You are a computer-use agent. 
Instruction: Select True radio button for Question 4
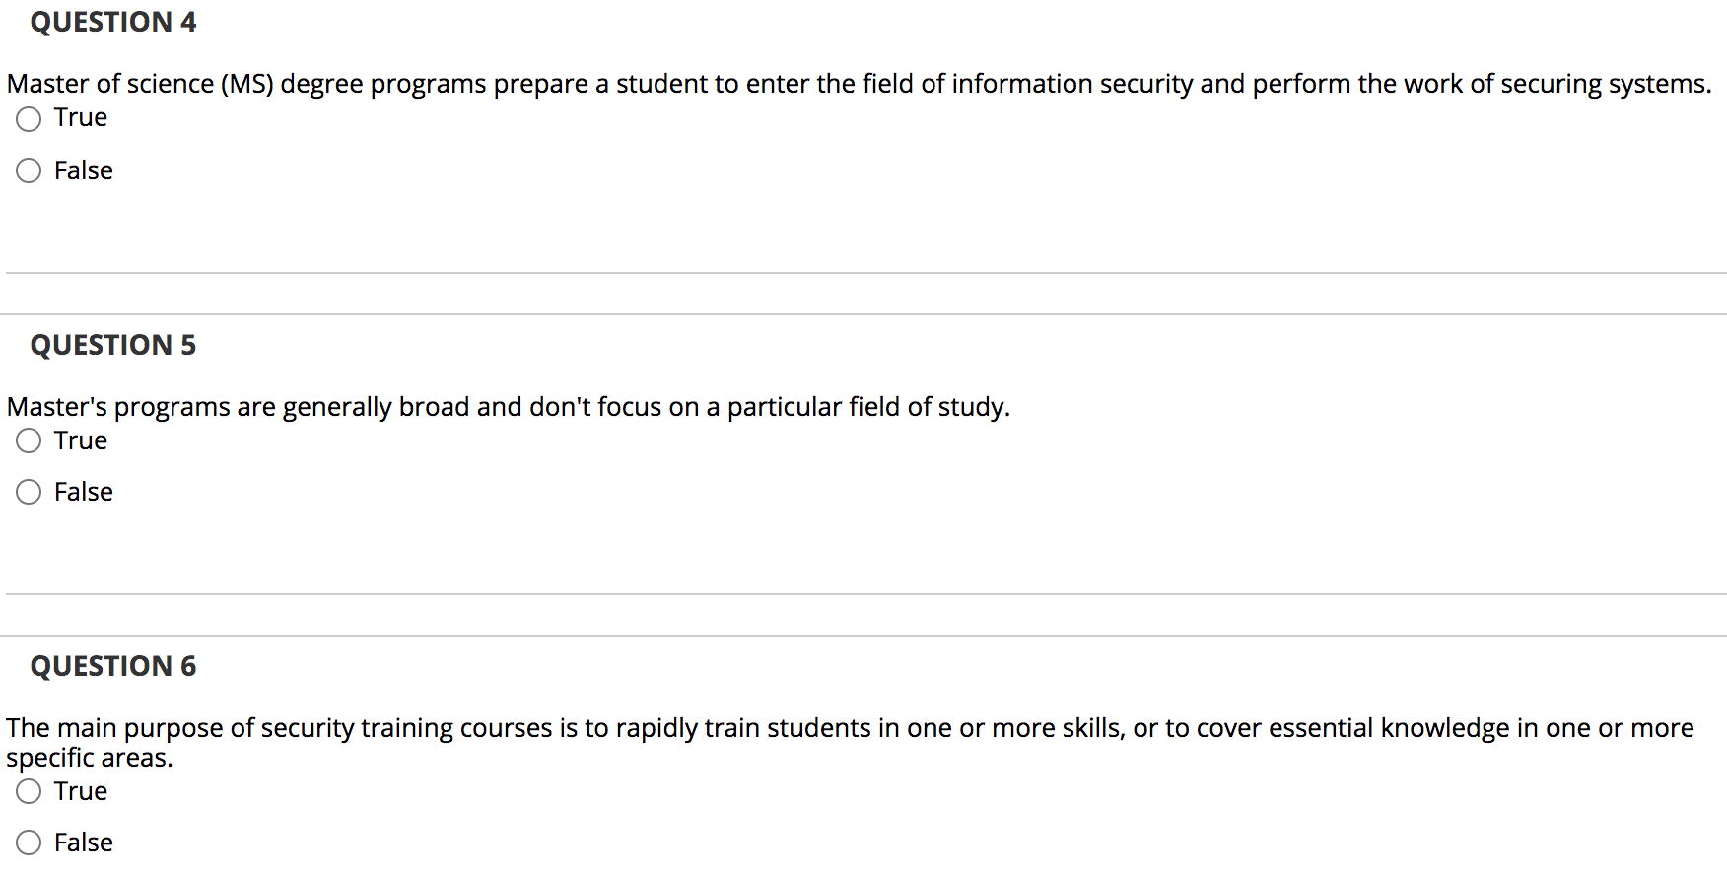29,119
